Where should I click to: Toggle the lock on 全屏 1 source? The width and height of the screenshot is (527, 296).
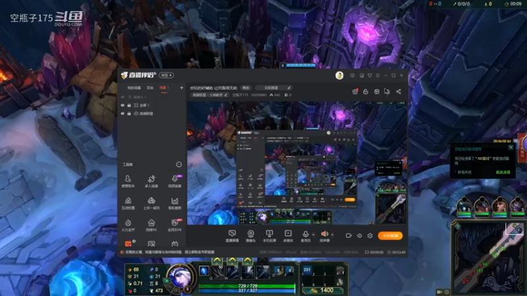pyautogui.click(x=129, y=105)
